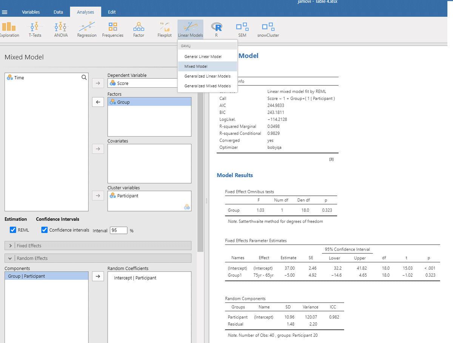453x343 pixels.
Task: Select Generalized Mixed Models menu entry
Action: tap(207, 86)
